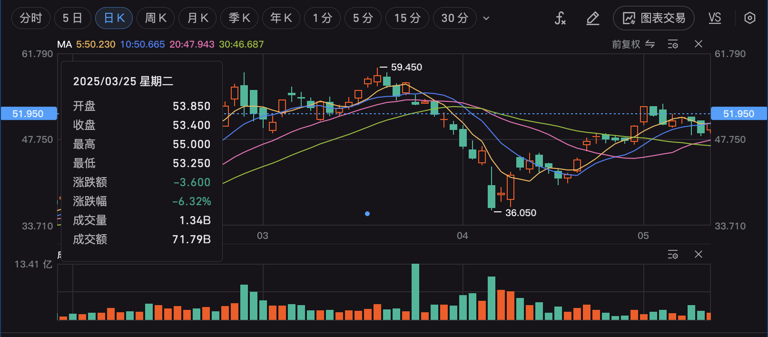Click the MA30 value 30:46.687
Screen dimensions: 768x337
click(x=241, y=44)
